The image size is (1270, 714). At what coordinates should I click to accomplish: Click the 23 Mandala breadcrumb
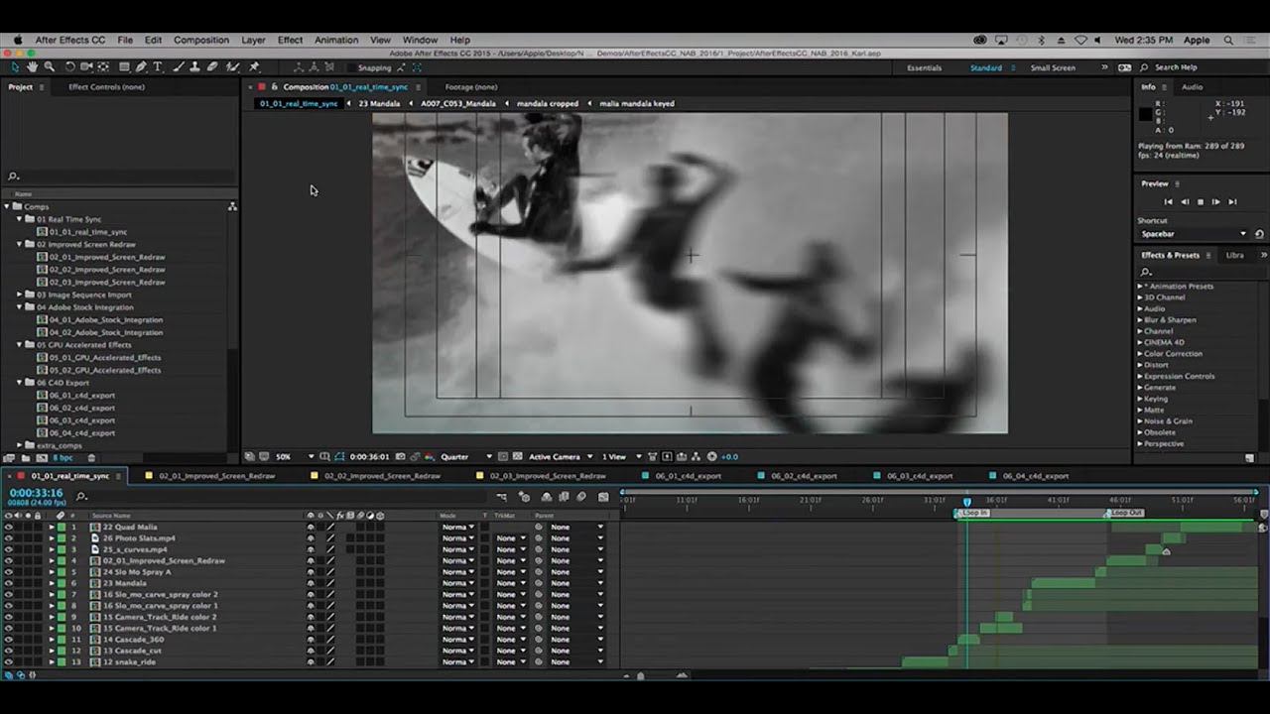[x=379, y=103]
